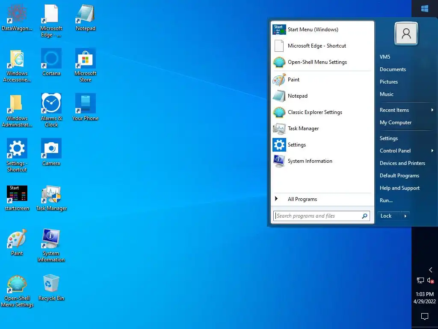Launch Paint from the start menu list

323,79
